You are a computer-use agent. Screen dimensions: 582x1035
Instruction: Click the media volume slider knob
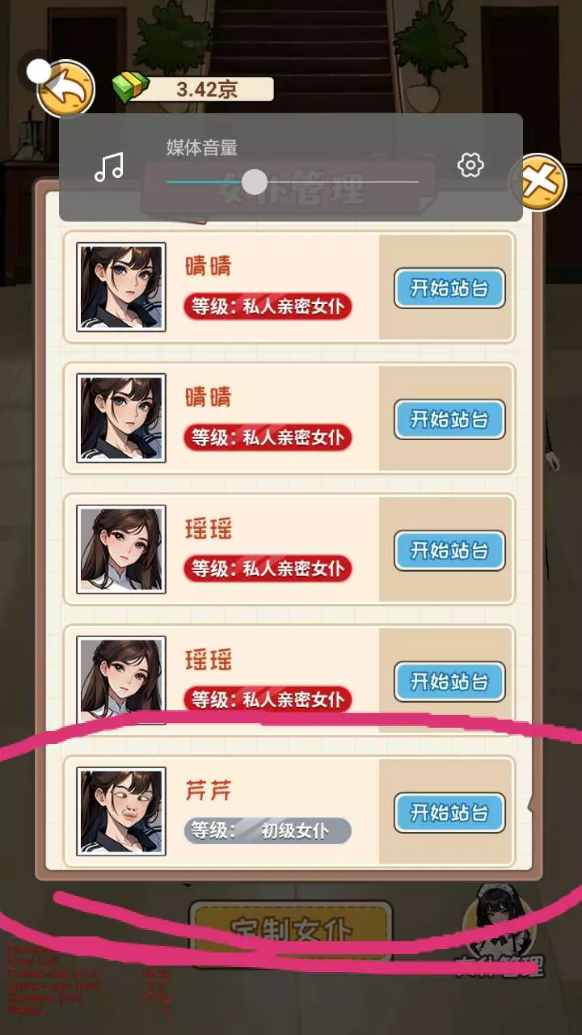(x=255, y=182)
